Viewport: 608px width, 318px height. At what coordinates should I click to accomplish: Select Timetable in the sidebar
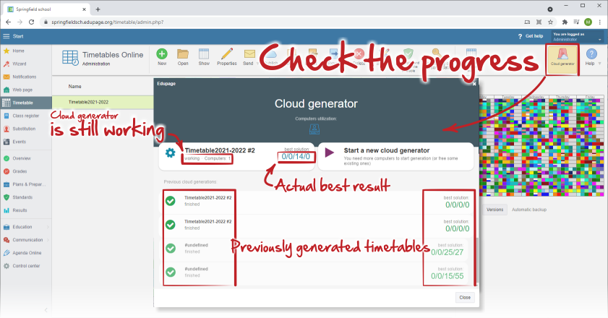[25, 103]
